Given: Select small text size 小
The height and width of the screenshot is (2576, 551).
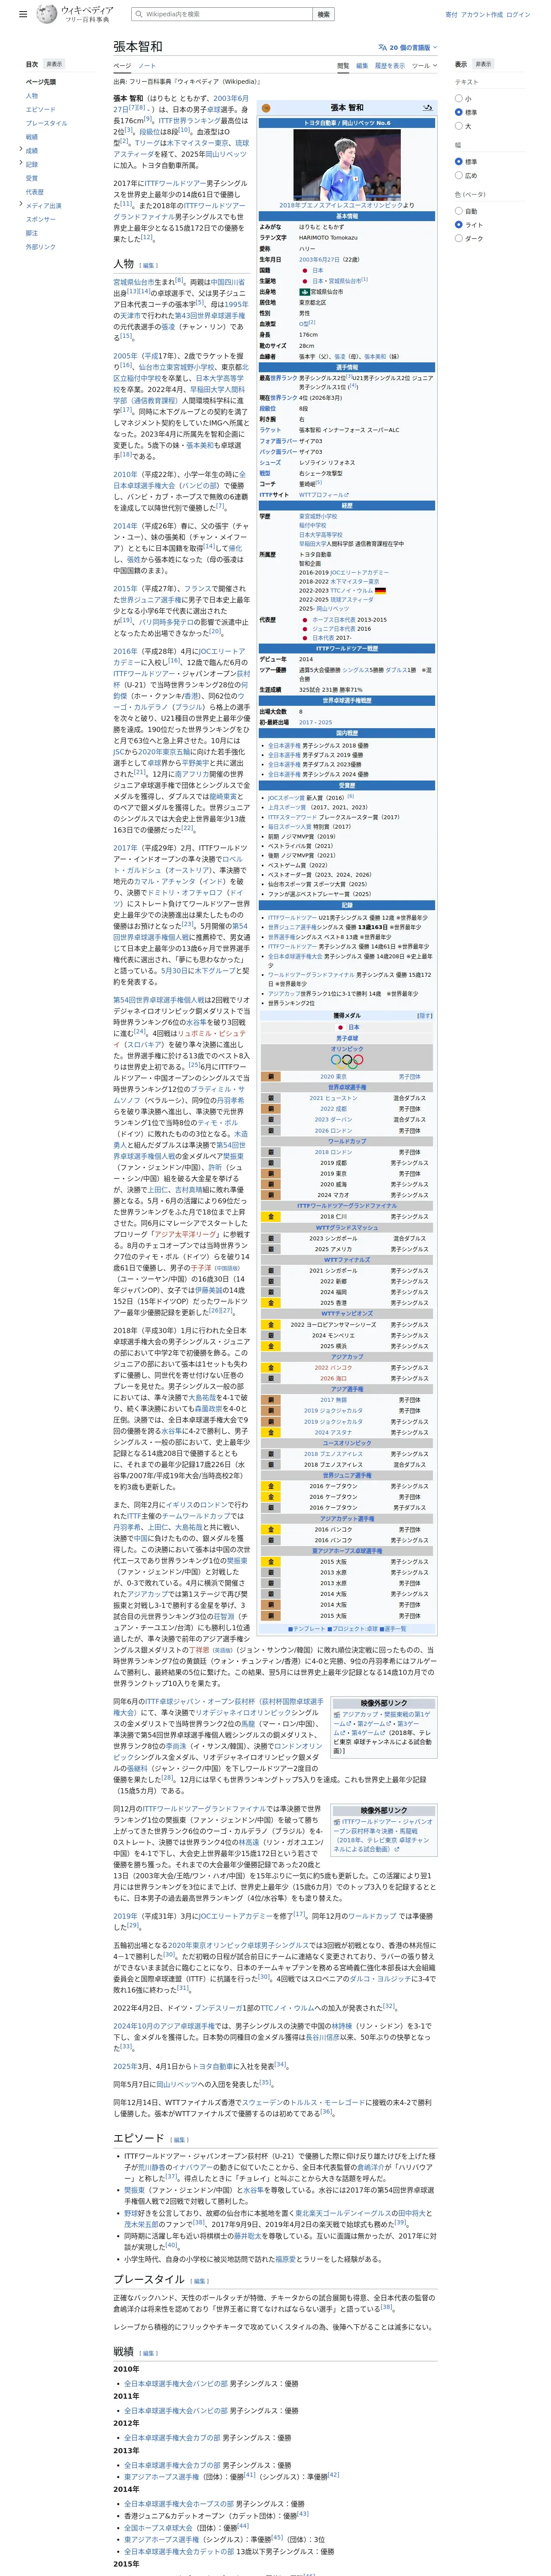Looking at the screenshot, I should (459, 98).
